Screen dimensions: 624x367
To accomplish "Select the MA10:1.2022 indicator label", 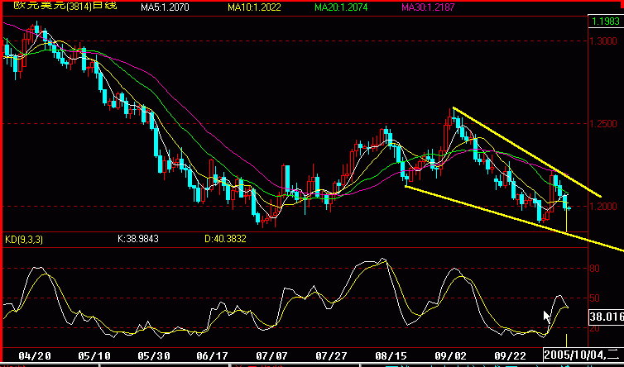I will 254,7.
